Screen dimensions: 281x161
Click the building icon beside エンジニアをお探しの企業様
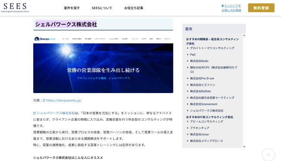(223, 6)
